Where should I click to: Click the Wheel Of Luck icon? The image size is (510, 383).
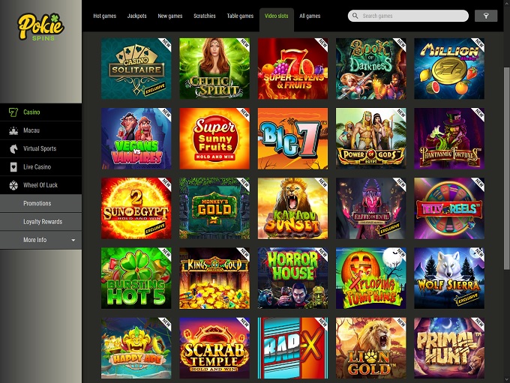pos(13,185)
